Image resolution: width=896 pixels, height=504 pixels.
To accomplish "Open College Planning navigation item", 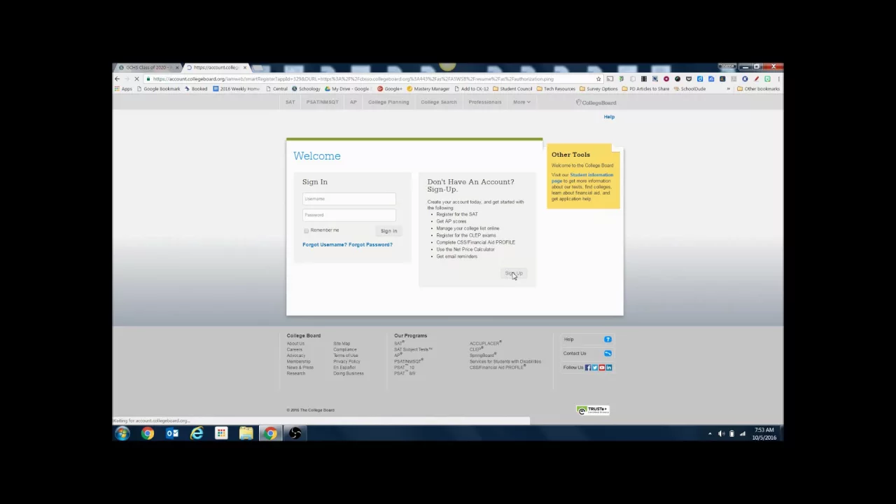I will click(x=388, y=102).
